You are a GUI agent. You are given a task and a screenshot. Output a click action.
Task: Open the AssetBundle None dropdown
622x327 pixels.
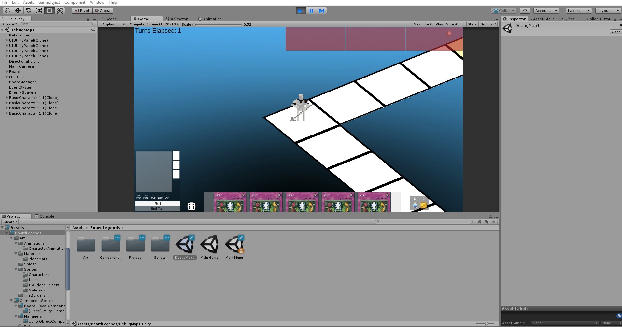pyautogui.click(x=565, y=323)
